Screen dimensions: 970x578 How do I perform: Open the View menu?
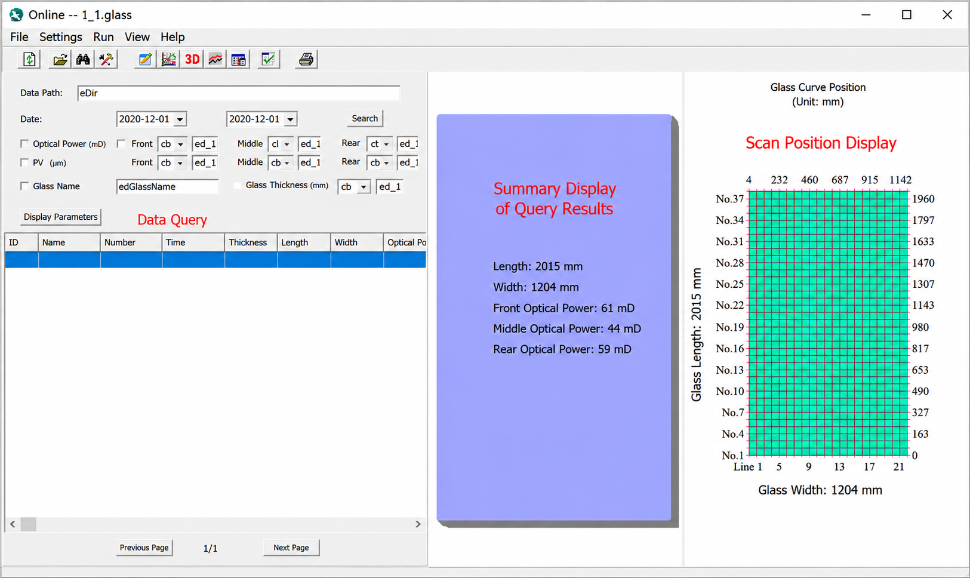point(137,37)
